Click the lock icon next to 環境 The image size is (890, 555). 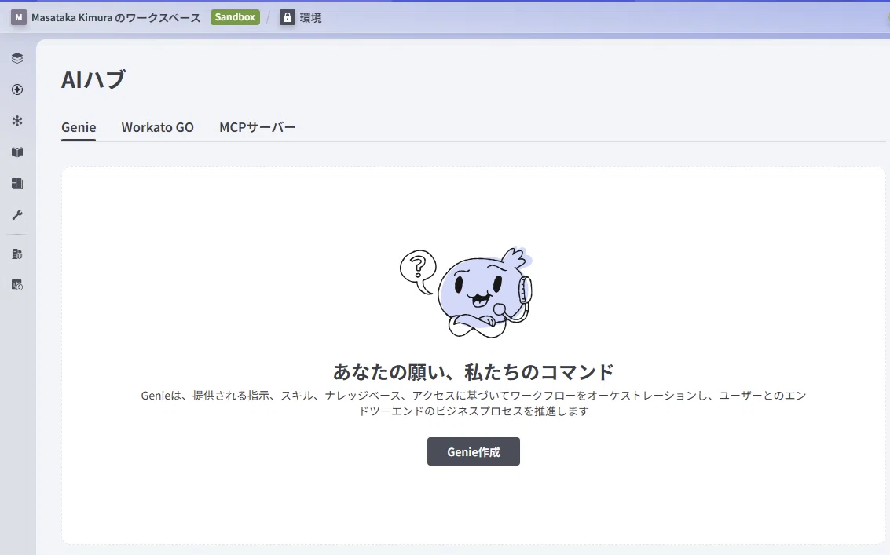pyautogui.click(x=288, y=17)
